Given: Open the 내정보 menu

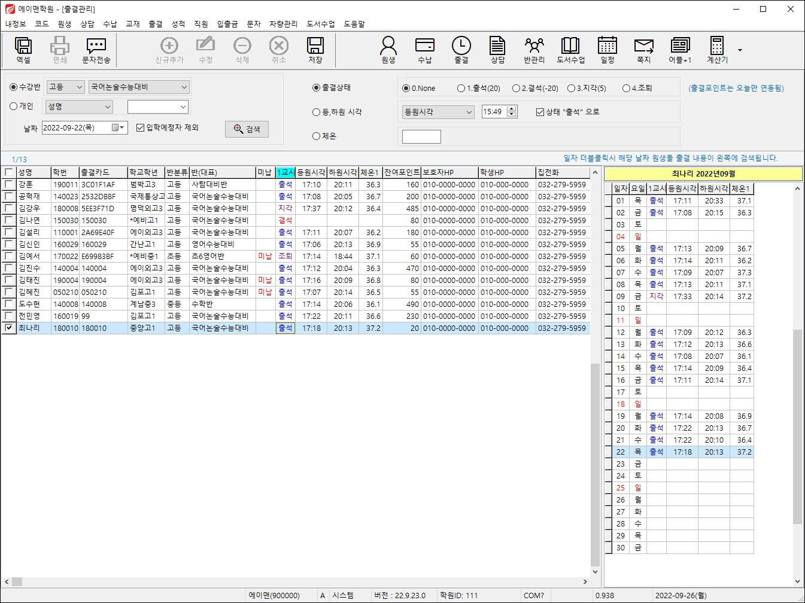Looking at the screenshot, I should pos(16,24).
